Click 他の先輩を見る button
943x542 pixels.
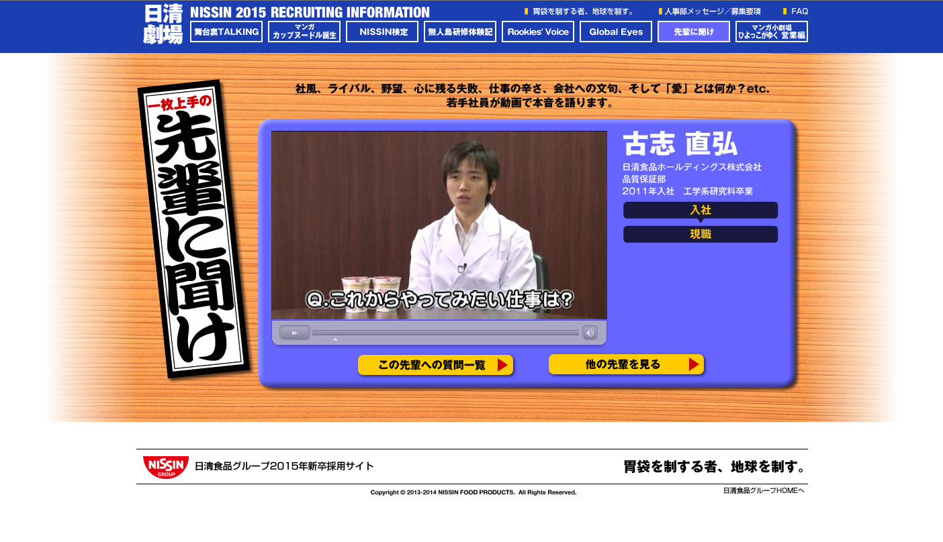click(626, 364)
